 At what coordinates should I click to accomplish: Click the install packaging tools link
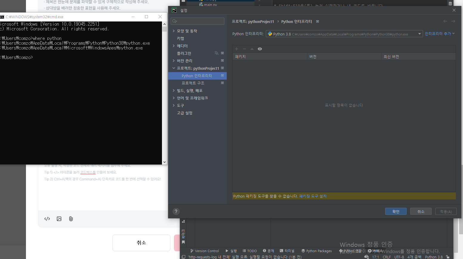click(x=313, y=196)
